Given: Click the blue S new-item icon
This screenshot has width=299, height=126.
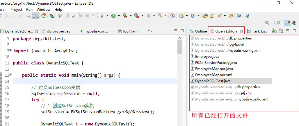Looking at the screenshot, I should tap(193, 16).
